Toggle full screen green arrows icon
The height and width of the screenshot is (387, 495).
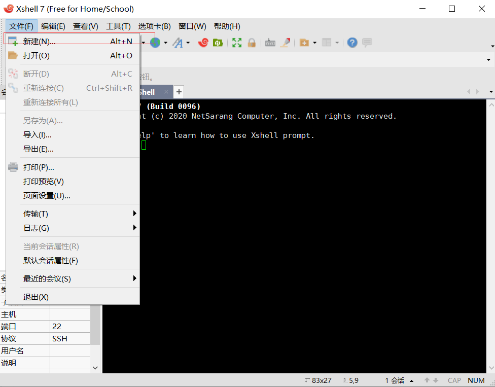pos(237,42)
